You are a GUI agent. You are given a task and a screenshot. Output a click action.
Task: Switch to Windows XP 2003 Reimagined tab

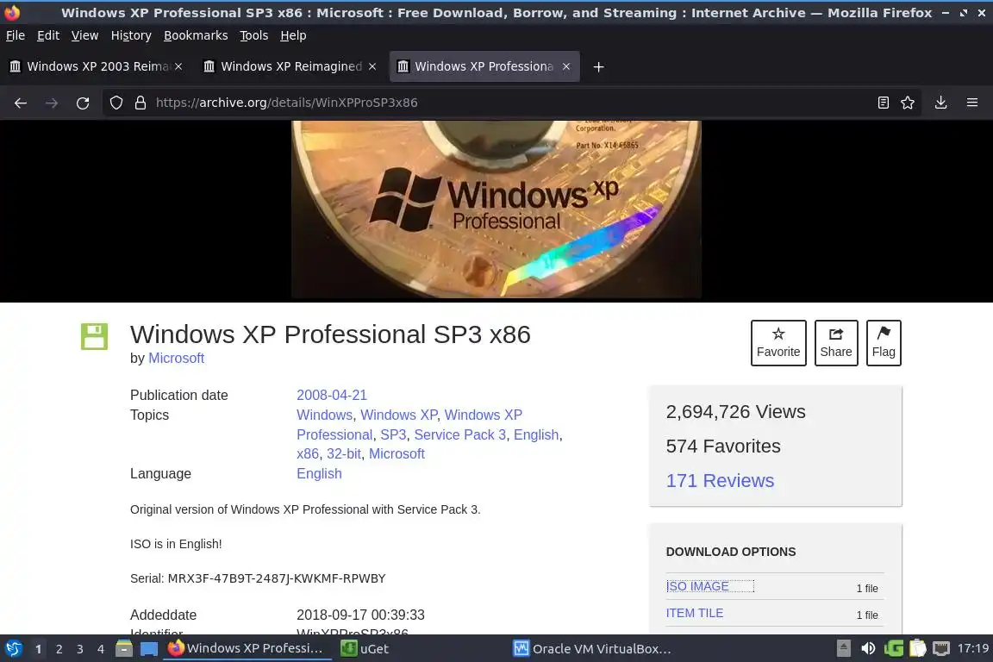(x=97, y=66)
